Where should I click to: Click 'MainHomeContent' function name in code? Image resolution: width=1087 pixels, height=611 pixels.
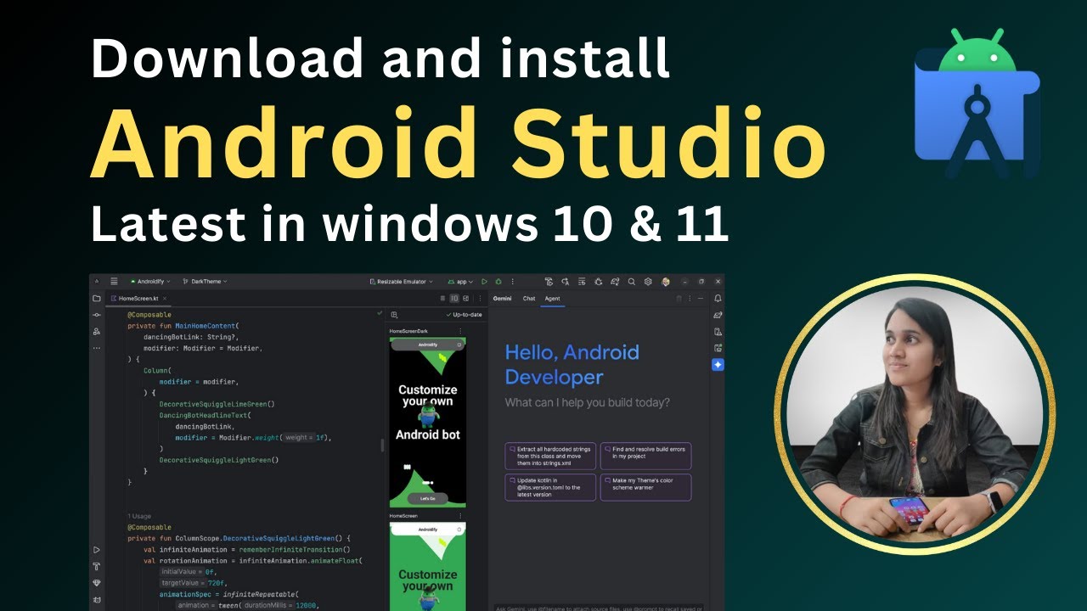[x=206, y=326]
